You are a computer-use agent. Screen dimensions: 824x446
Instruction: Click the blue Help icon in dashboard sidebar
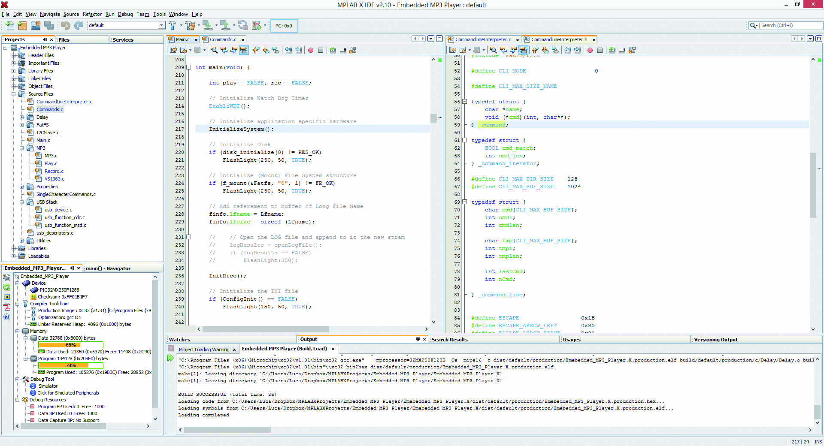pos(7,317)
